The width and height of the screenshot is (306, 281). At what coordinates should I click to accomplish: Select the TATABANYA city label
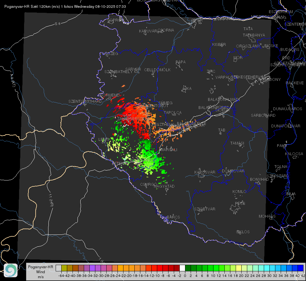(254, 35)
